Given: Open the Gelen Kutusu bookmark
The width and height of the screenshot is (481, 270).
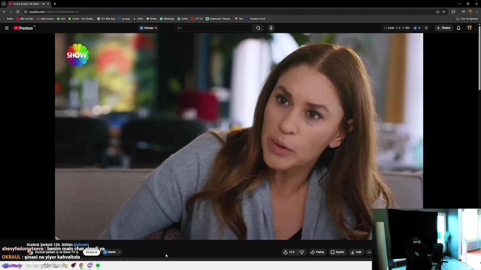Looking at the screenshot, I should [45, 18].
